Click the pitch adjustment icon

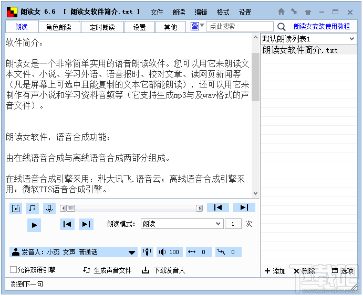click(x=221, y=252)
